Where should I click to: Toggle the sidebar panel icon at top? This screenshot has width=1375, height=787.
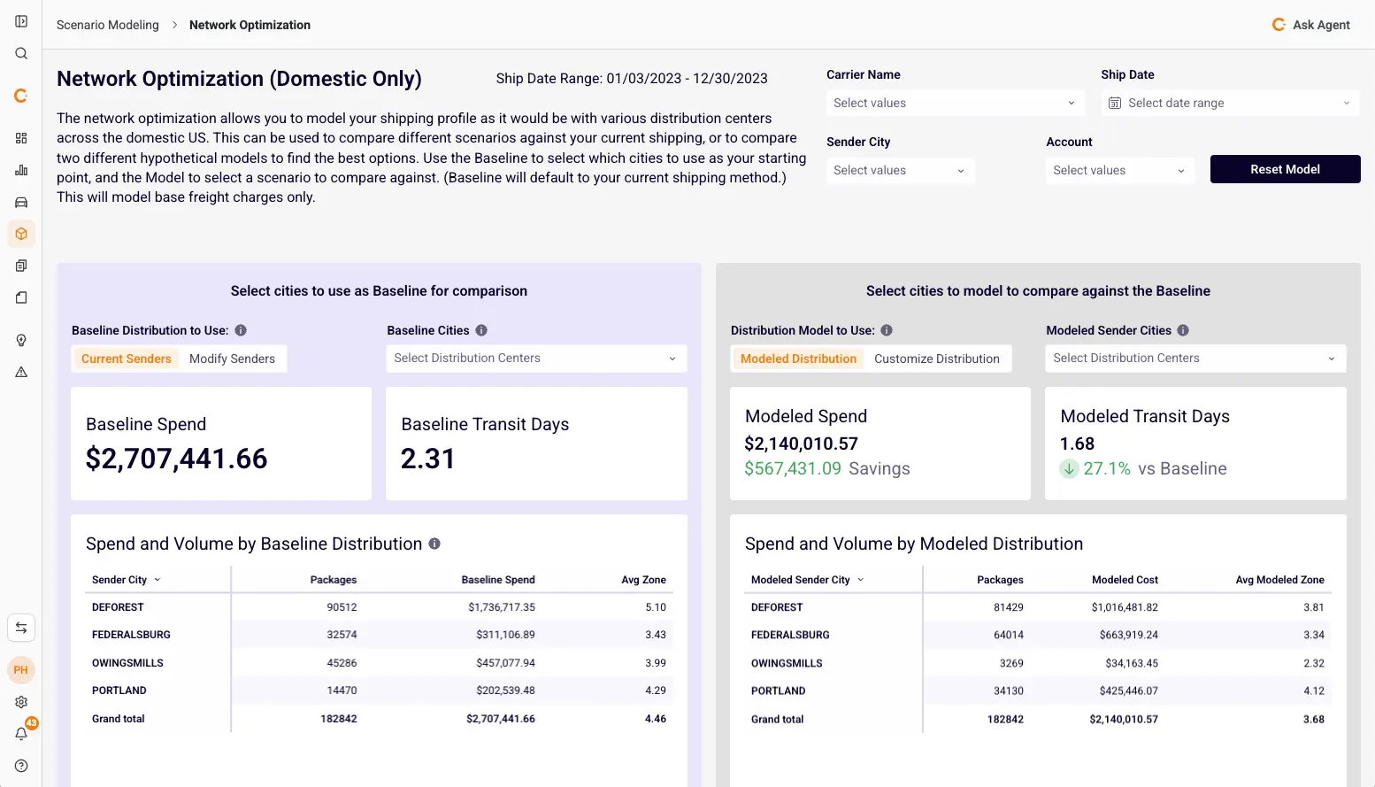point(21,21)
